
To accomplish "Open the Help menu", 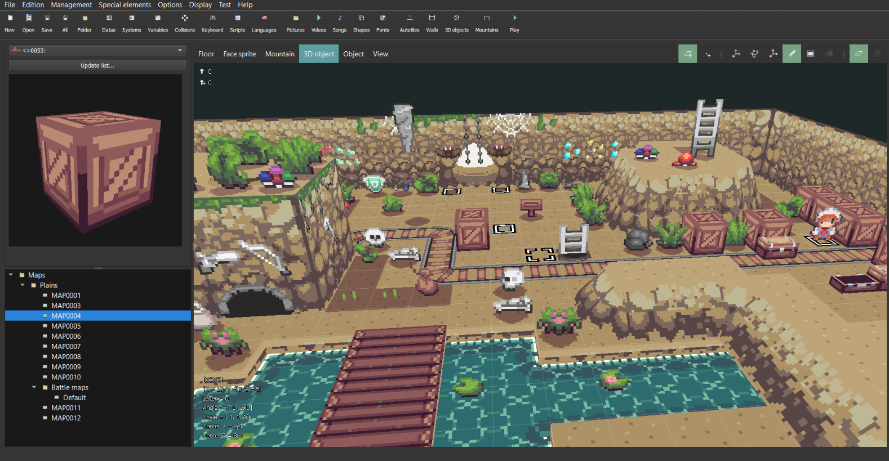I will pos(245,5).
